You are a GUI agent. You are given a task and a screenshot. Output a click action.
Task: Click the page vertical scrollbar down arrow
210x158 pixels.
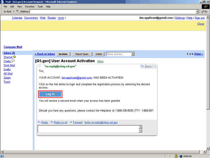(208, 148)
